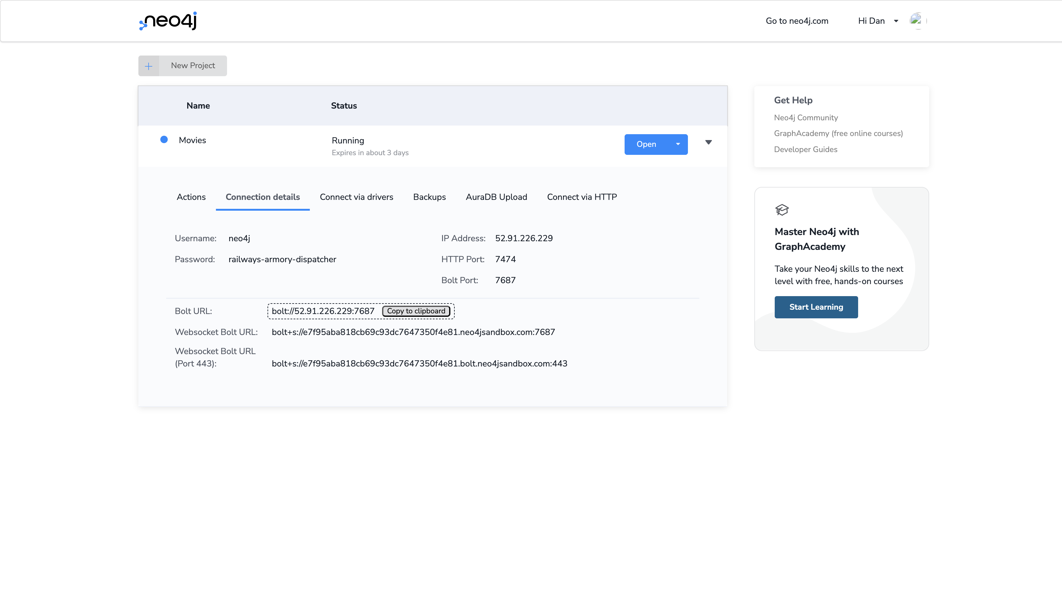Image resolution: width=1062 pixels, height=612 pixels.
Task: Go to neo4j.com
Action: click(x=796, y=21)
